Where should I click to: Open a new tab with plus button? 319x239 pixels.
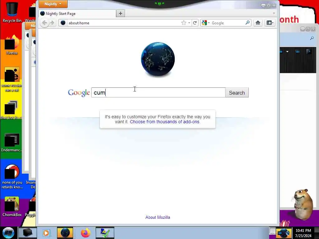click(x=121, y=13)
